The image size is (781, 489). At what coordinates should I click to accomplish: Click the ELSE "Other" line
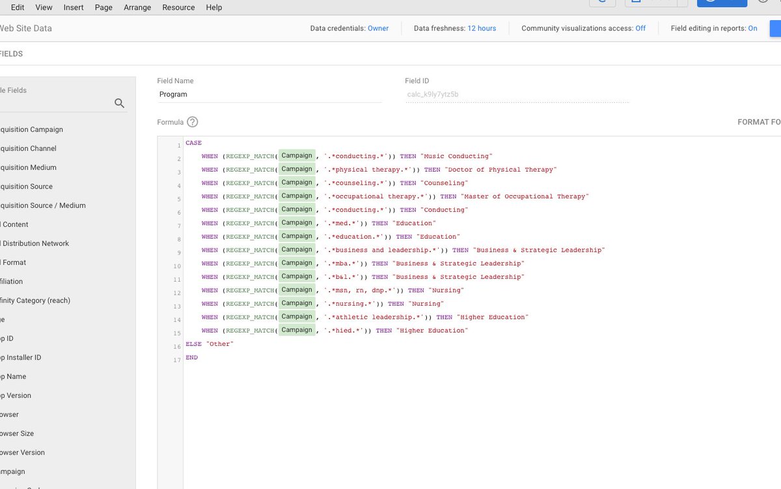[209, 344]
